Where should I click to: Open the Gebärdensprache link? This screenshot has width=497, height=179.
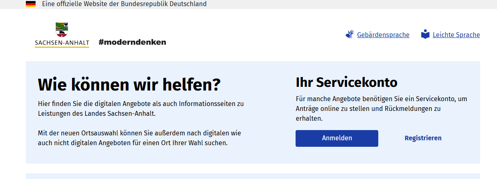383,35
